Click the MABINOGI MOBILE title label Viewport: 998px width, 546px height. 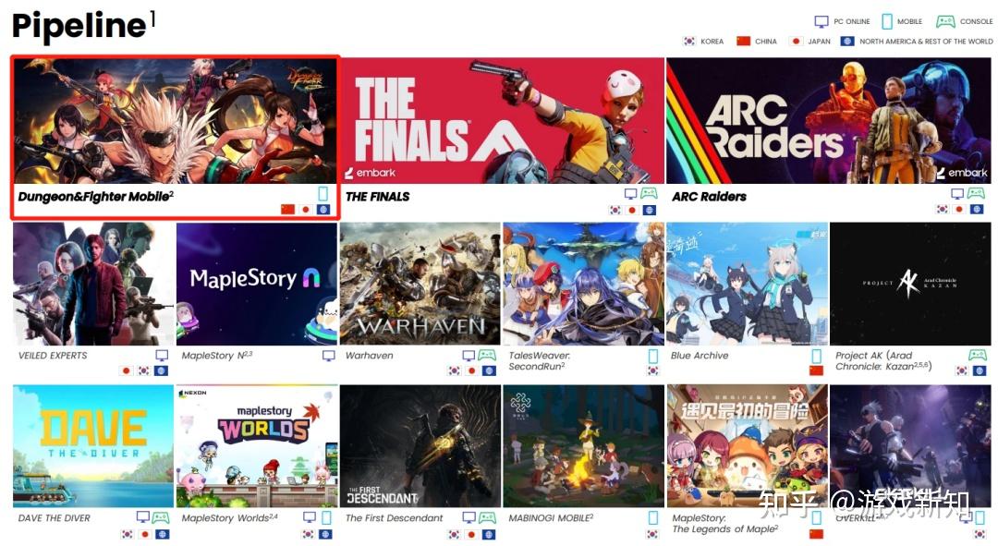pyautogui.click(x=551, y=518)
